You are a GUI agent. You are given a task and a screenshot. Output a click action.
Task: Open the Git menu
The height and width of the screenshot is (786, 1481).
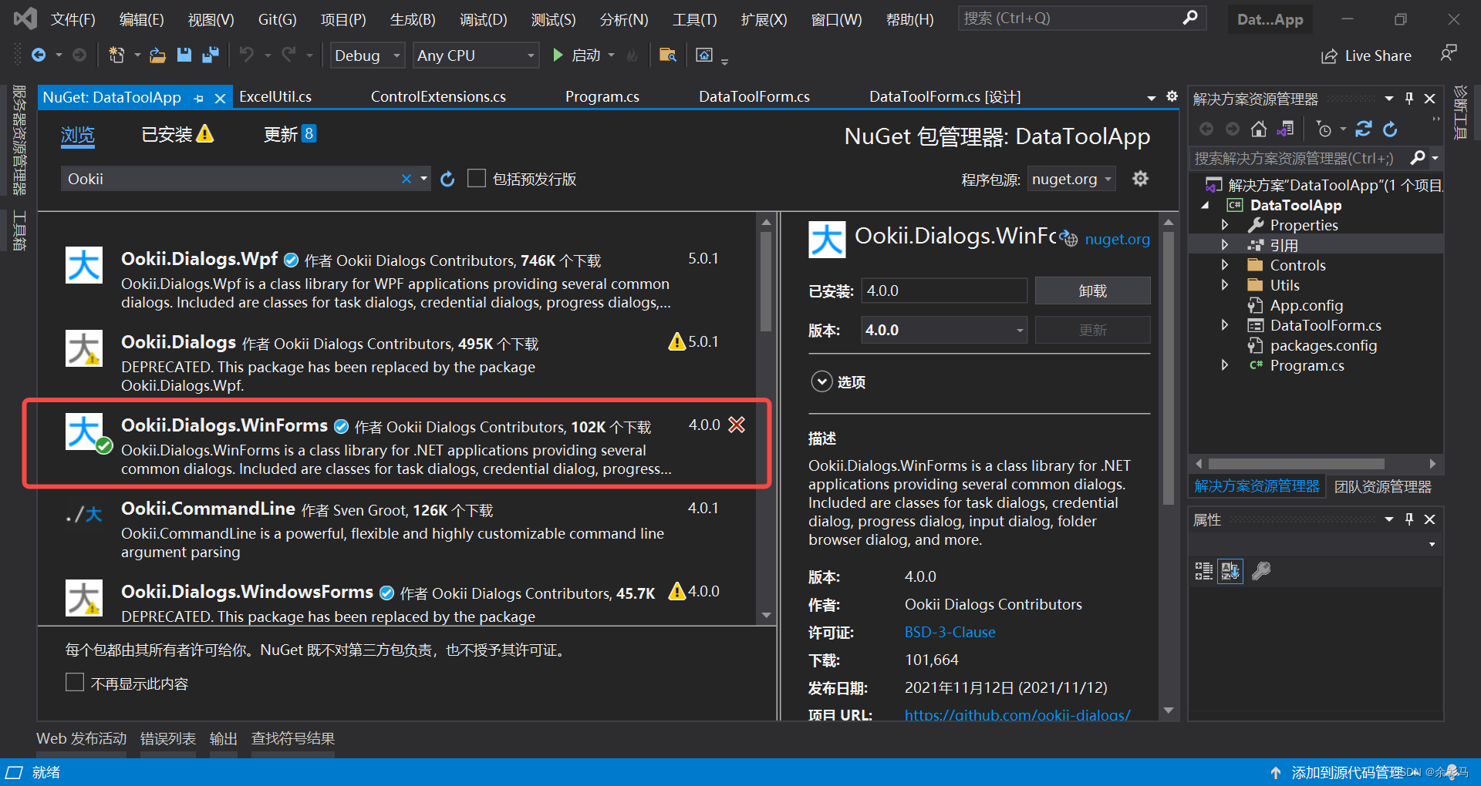point(276,19)
